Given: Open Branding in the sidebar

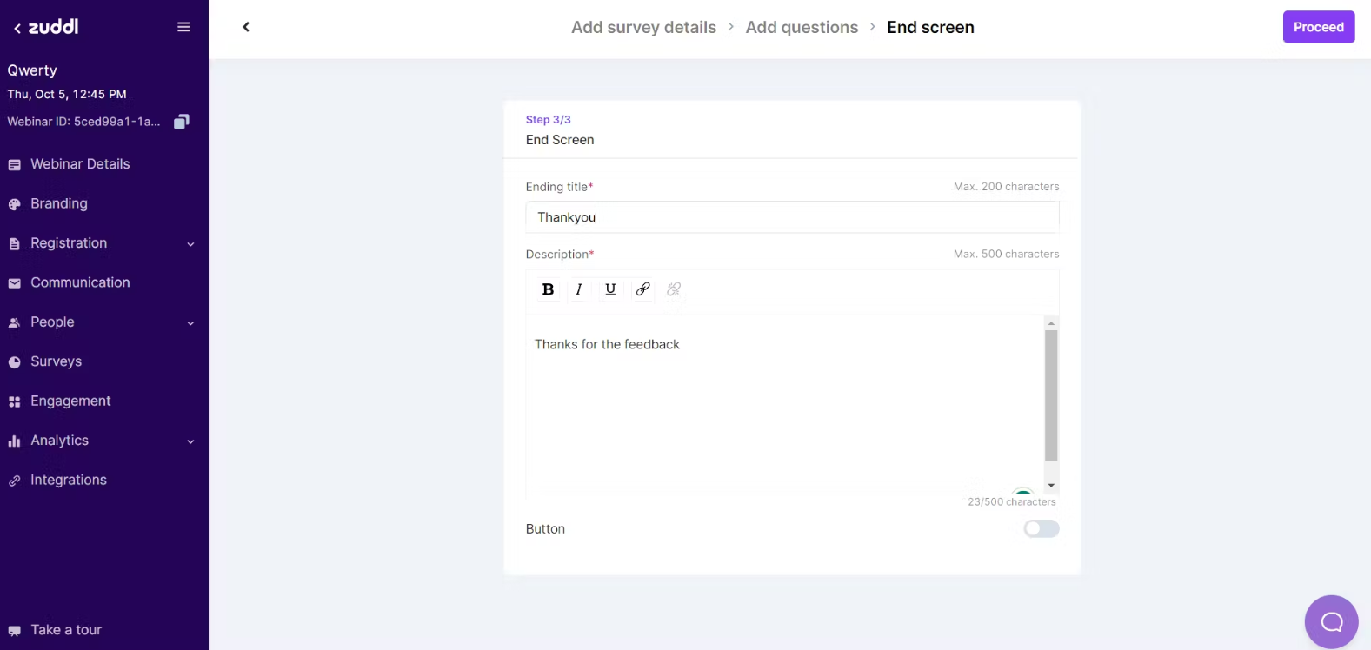Looking at the screenshot, I should click(x=58, y=203).
